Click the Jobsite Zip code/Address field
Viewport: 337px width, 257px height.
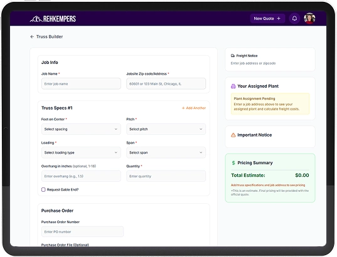166,84
